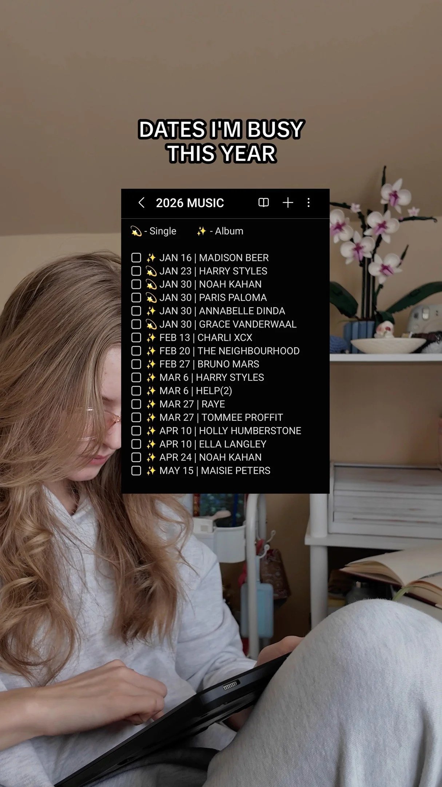Open the three-dot more options menu
The height and width of the screenshot is (787, 442).
308,203
